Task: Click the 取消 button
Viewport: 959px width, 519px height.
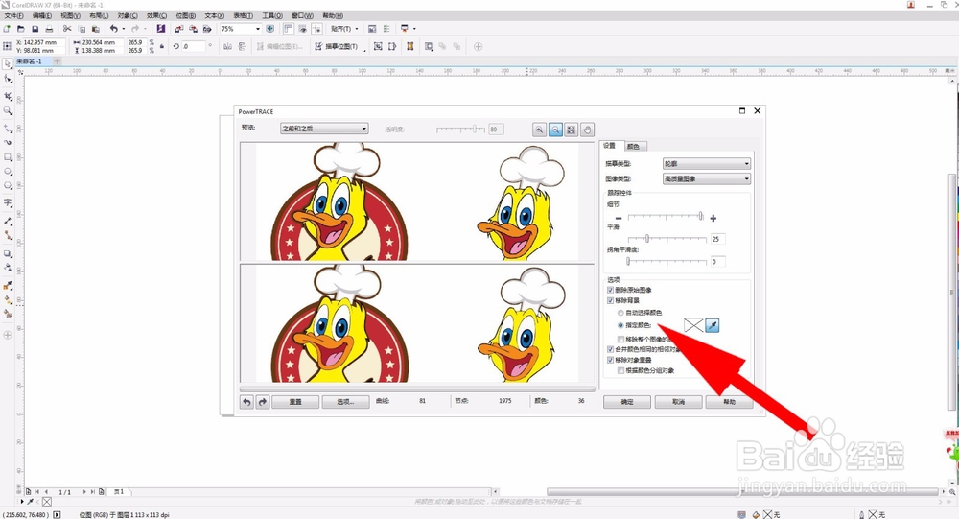Action: (x=678, y=402)
